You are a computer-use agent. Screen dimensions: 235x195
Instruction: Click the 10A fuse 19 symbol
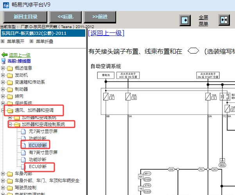pyautogui.click(x=128, y=97)
